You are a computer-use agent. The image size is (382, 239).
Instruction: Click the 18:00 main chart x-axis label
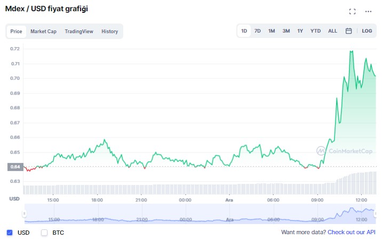97,200
